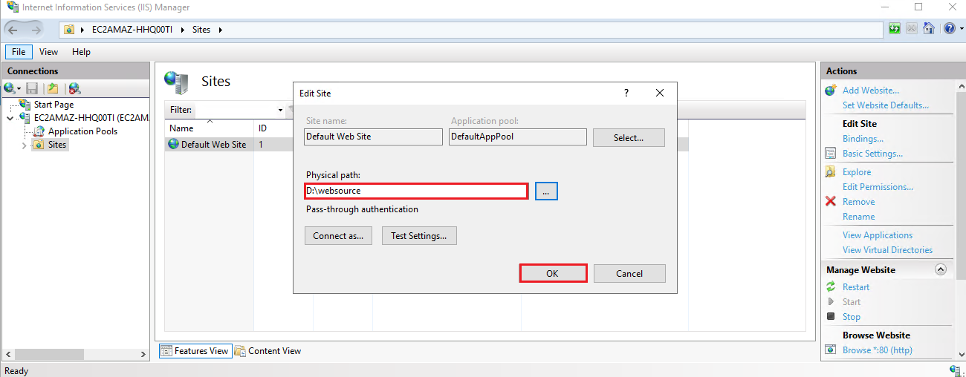Switch to Features View tab
Screen dimensions: 966x377
(x=195, y=351)
